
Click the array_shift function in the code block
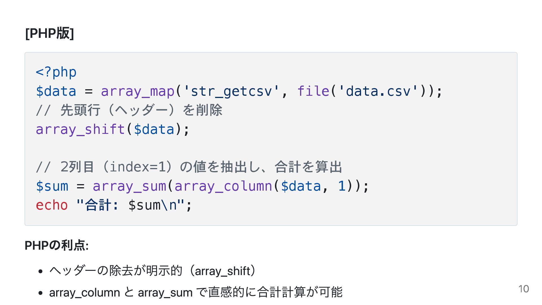80,129
